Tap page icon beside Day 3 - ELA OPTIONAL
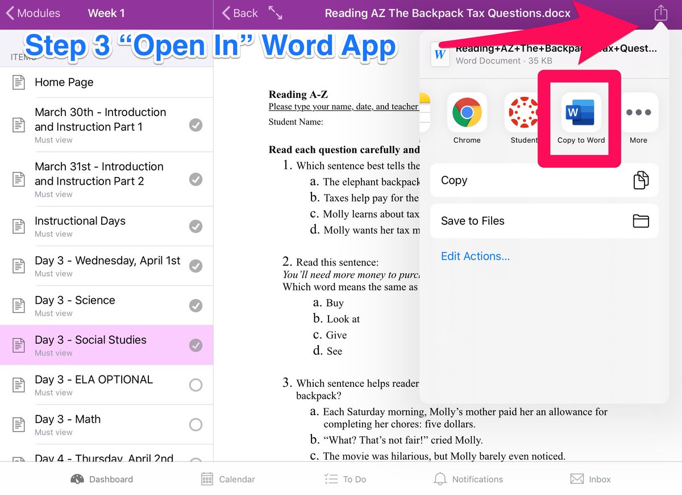 19,385
